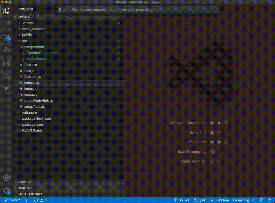Open setupTests.js file

(x=69, y=107)
